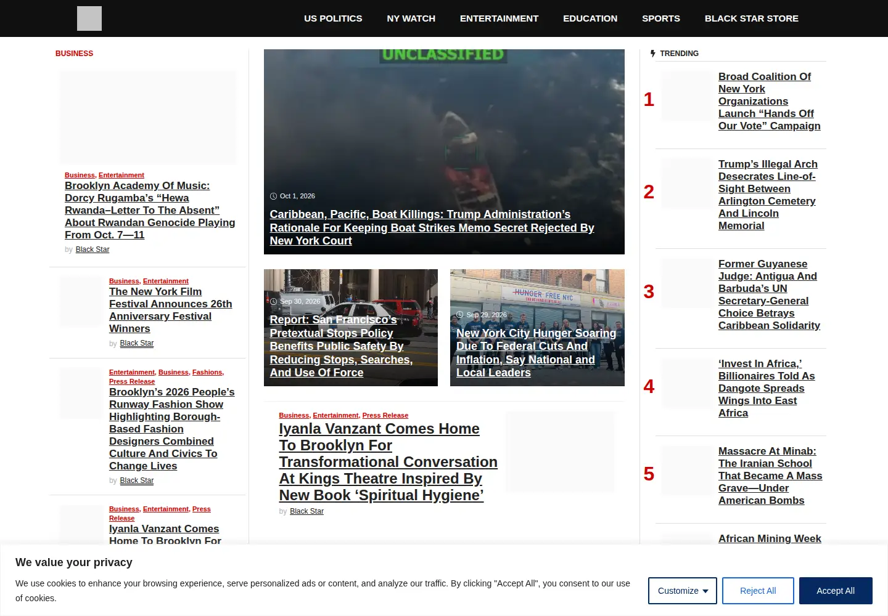Screen dimensions: 888x616
Task: Click thumbnail of trending item number 3
Action: [687, 283]
